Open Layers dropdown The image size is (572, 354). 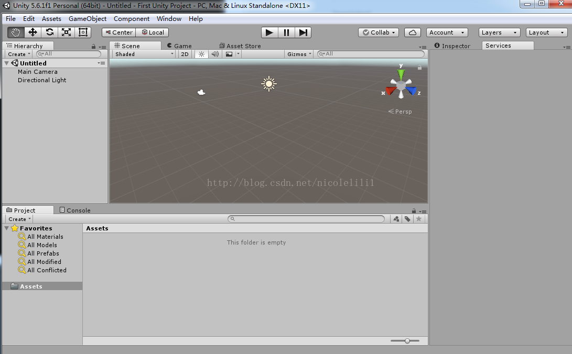pos(500,32)
